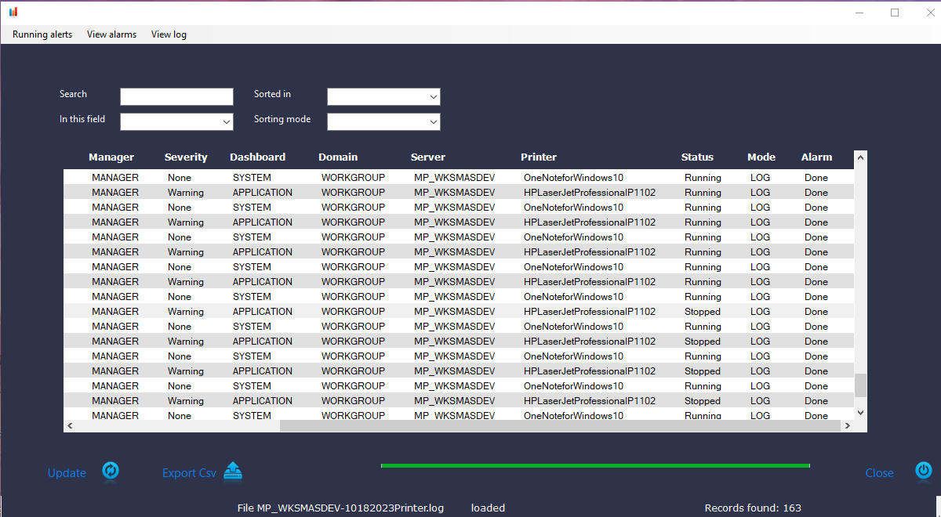The height and width of the screenshot is (517, 941).
Task: Click the green progress bar
Action: pyautogui.click(x=595, y=465)
